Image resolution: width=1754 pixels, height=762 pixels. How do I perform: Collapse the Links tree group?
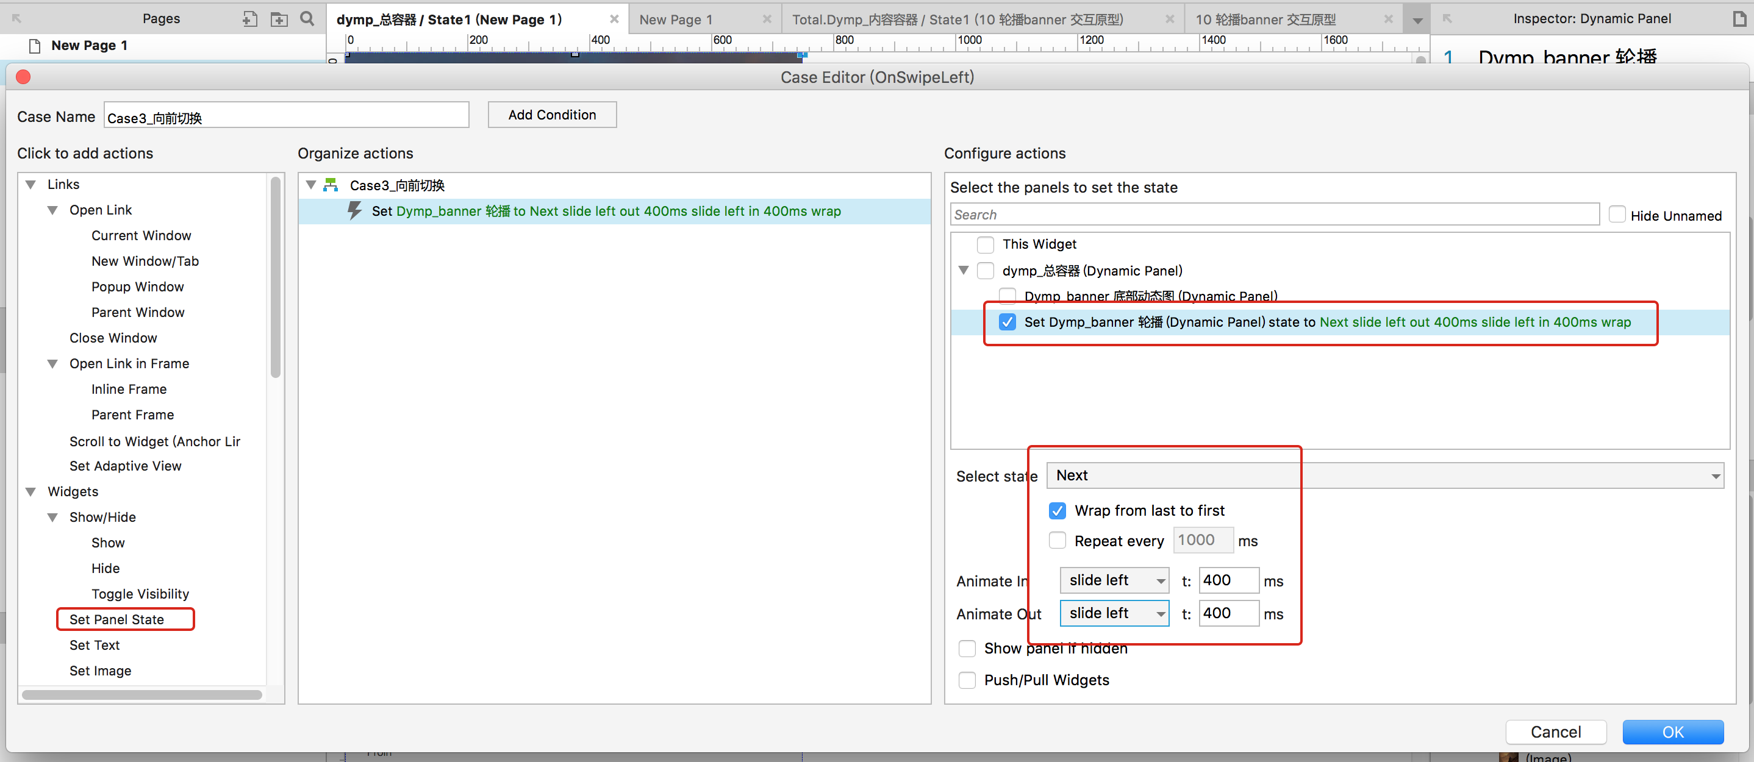30,184
